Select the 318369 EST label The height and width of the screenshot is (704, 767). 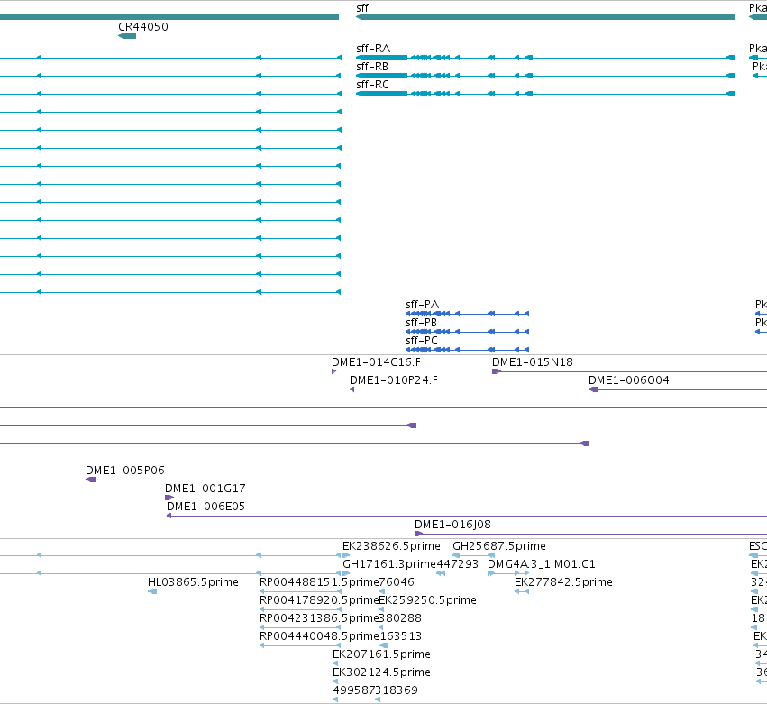397,690
